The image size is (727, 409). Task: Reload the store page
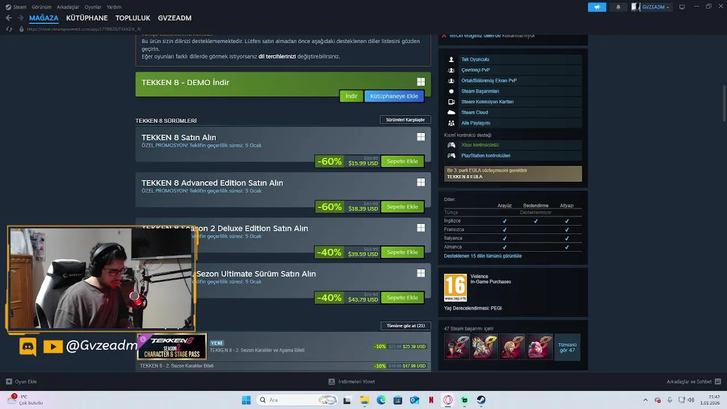coord(9,29)
